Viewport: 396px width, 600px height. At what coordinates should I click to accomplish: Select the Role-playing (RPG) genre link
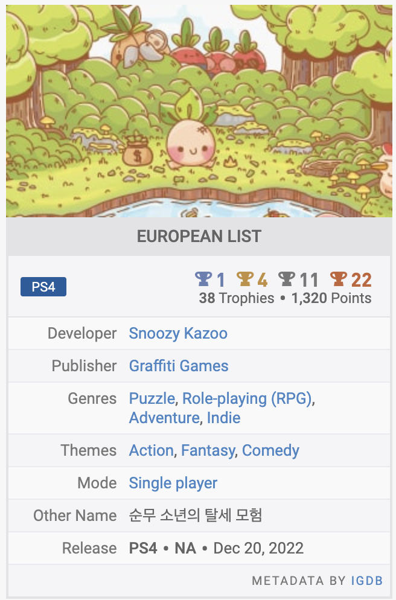(247, 398)
